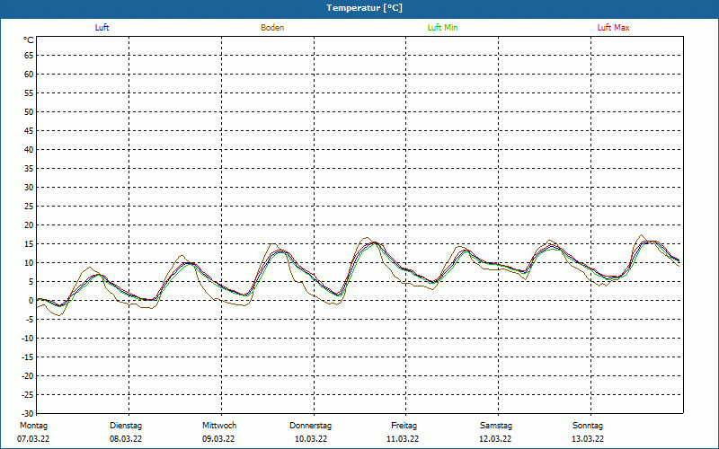The width and height of the screenshot is (719, 449).
Task: Select the red 'Luft Max' legend label
Action: [613, 28]
